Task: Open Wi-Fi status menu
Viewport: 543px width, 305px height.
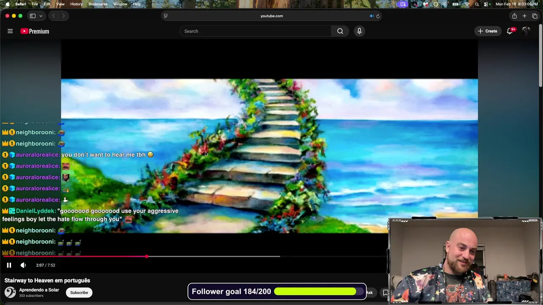Action: tap(467, 4)
